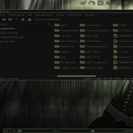The image size is (133, 133).
Task: Select the [Documents] folder icon
Action: 82,47
